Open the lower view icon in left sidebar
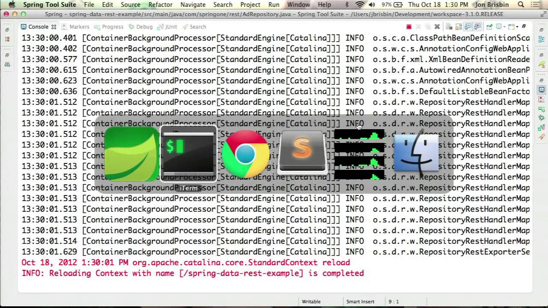Image resolution: width=548 pixels, height=308 pixels. (x=7, y=65)
